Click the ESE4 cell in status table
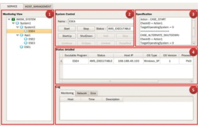198x126 pixels. [x=76, y=61]
